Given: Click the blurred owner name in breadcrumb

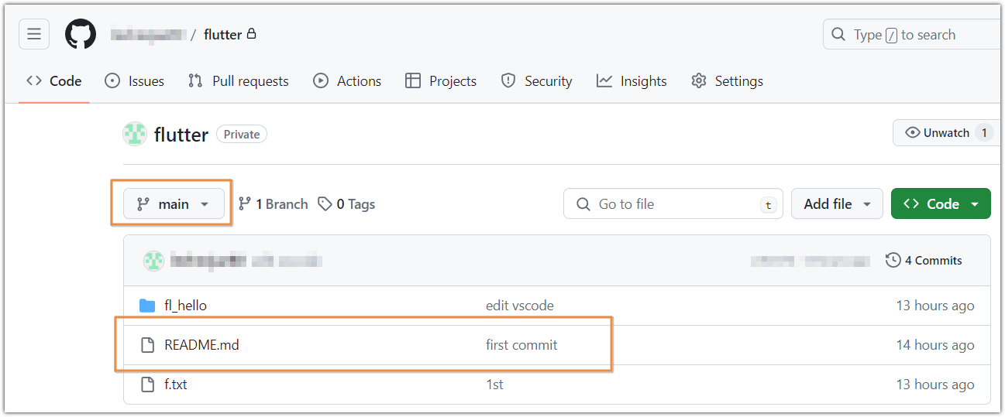Looking at the screenshot, I should coord(147,35).
